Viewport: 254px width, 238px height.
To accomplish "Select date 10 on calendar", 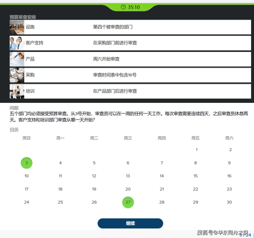I will click(27, 176).
